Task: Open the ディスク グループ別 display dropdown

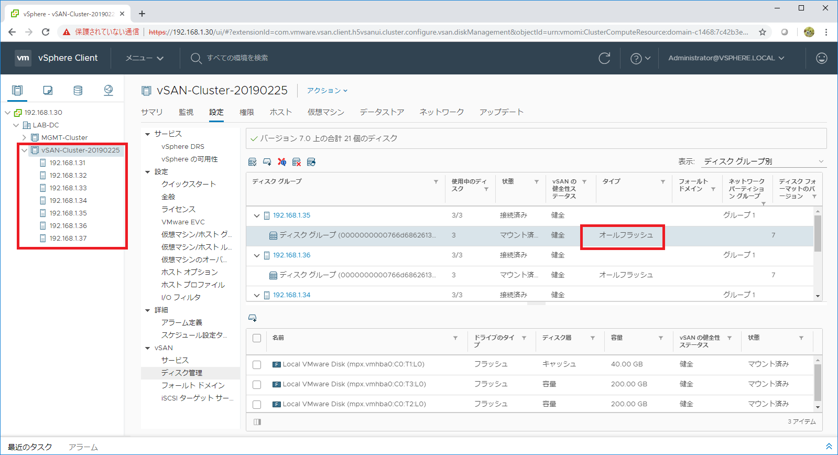Action: [x=763, y=161]
